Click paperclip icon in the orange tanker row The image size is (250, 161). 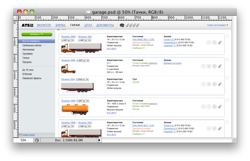tap(220, 107)
